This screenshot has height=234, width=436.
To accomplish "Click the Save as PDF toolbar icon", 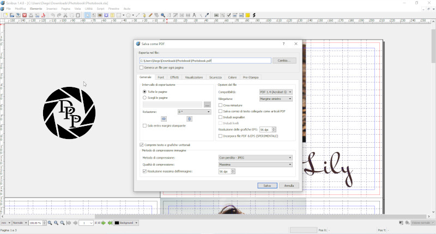I will click(44, 15).
